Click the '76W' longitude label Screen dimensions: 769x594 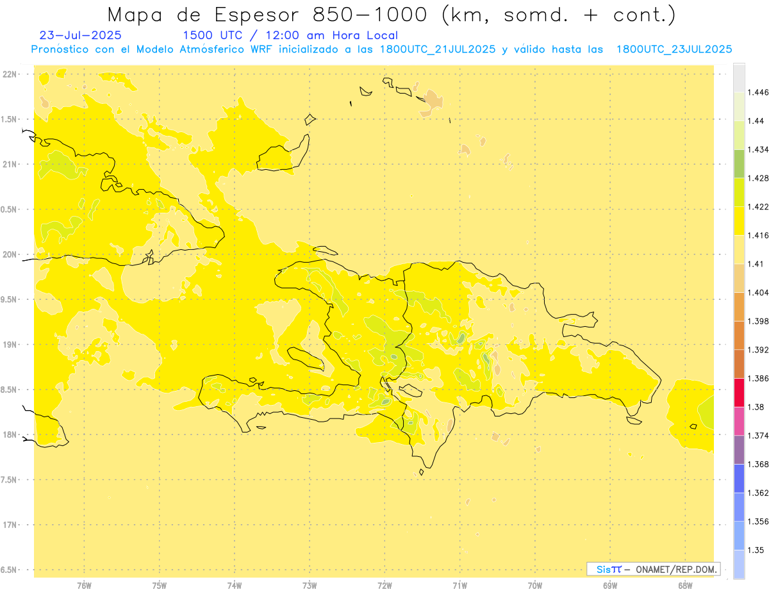(x=84, y=585)
